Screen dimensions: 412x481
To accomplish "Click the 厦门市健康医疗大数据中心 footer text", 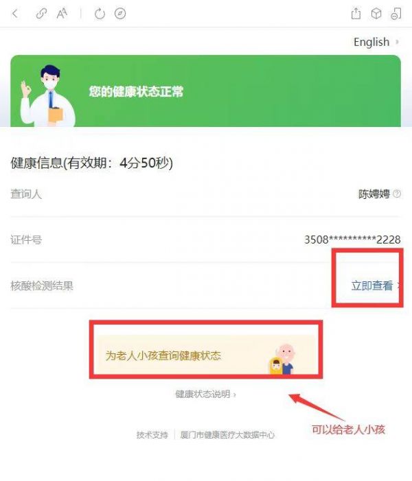I will point(227,434).
